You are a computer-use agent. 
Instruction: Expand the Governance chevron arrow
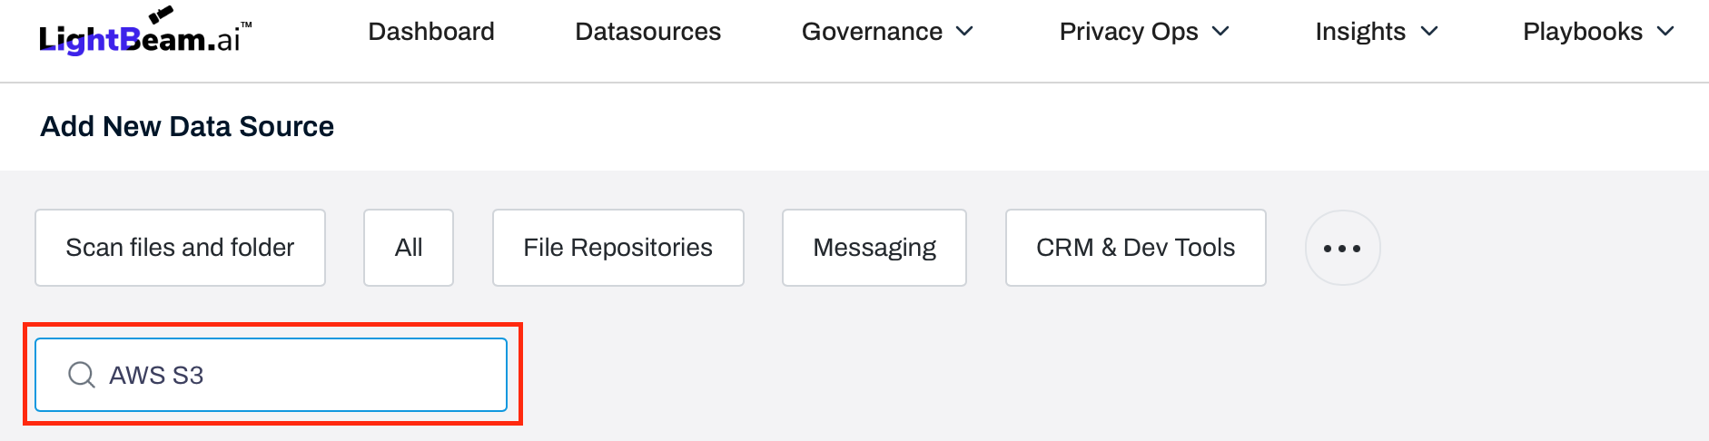pos(965,32)
